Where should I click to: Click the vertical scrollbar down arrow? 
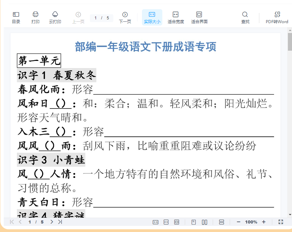290,215
